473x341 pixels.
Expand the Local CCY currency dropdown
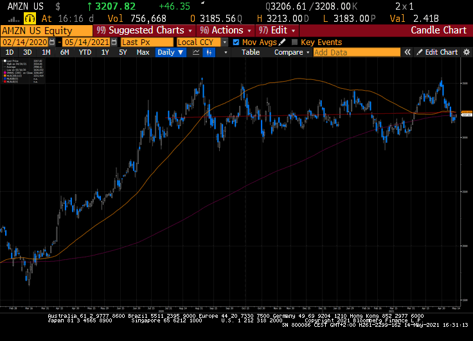pos(225,42)
